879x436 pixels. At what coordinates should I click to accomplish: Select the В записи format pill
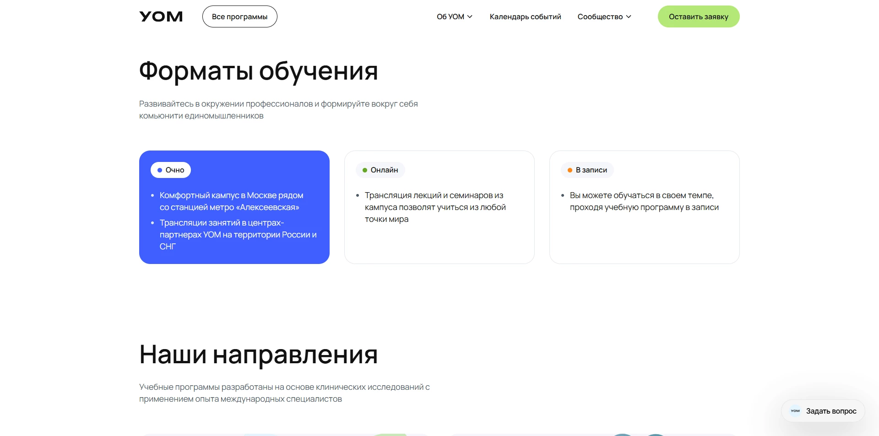tap(587, 170)
